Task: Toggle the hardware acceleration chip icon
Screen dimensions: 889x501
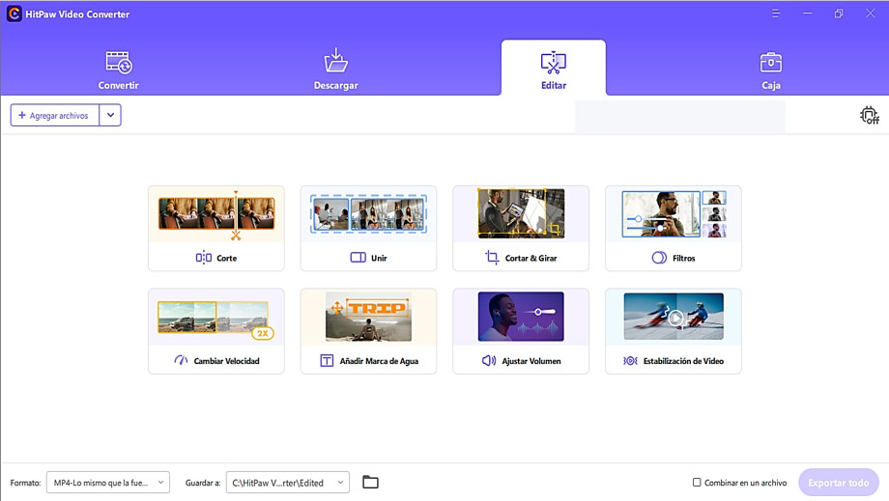Action: 869,115
